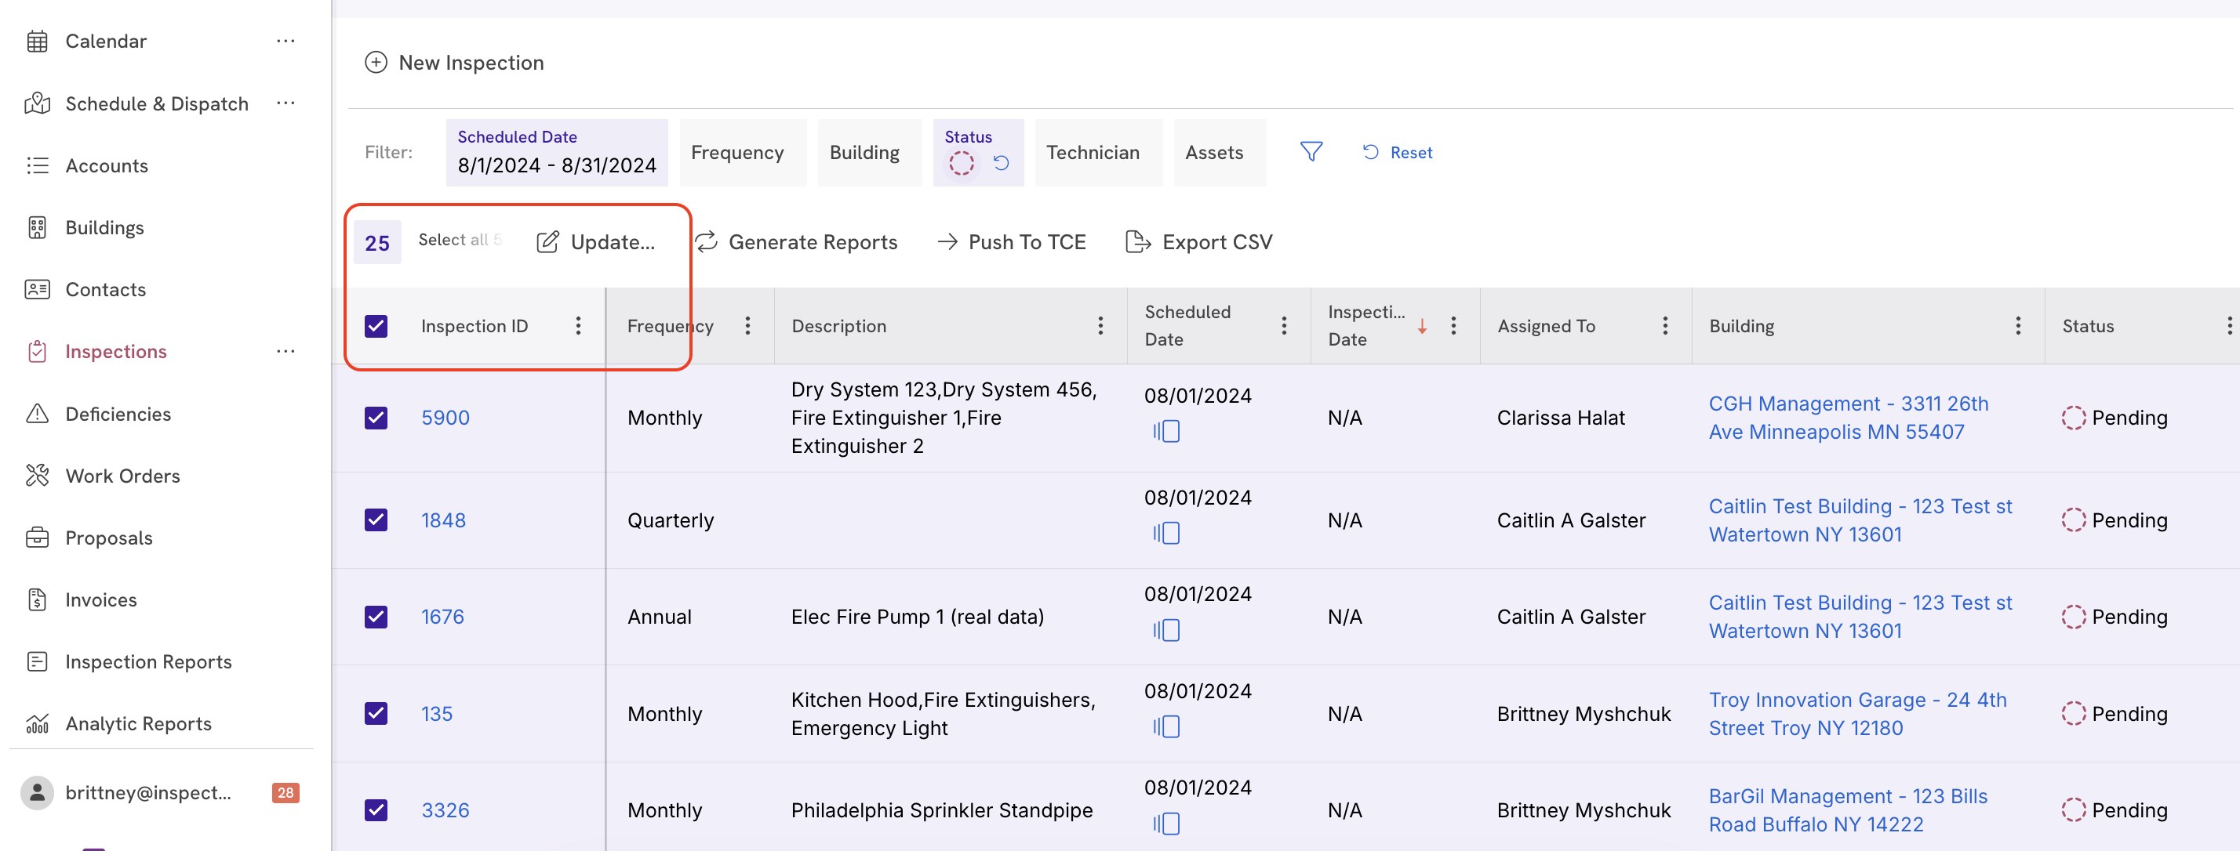Open the Caitlin Test Building link
2240x851 pixels.
tap(1860, 520)
